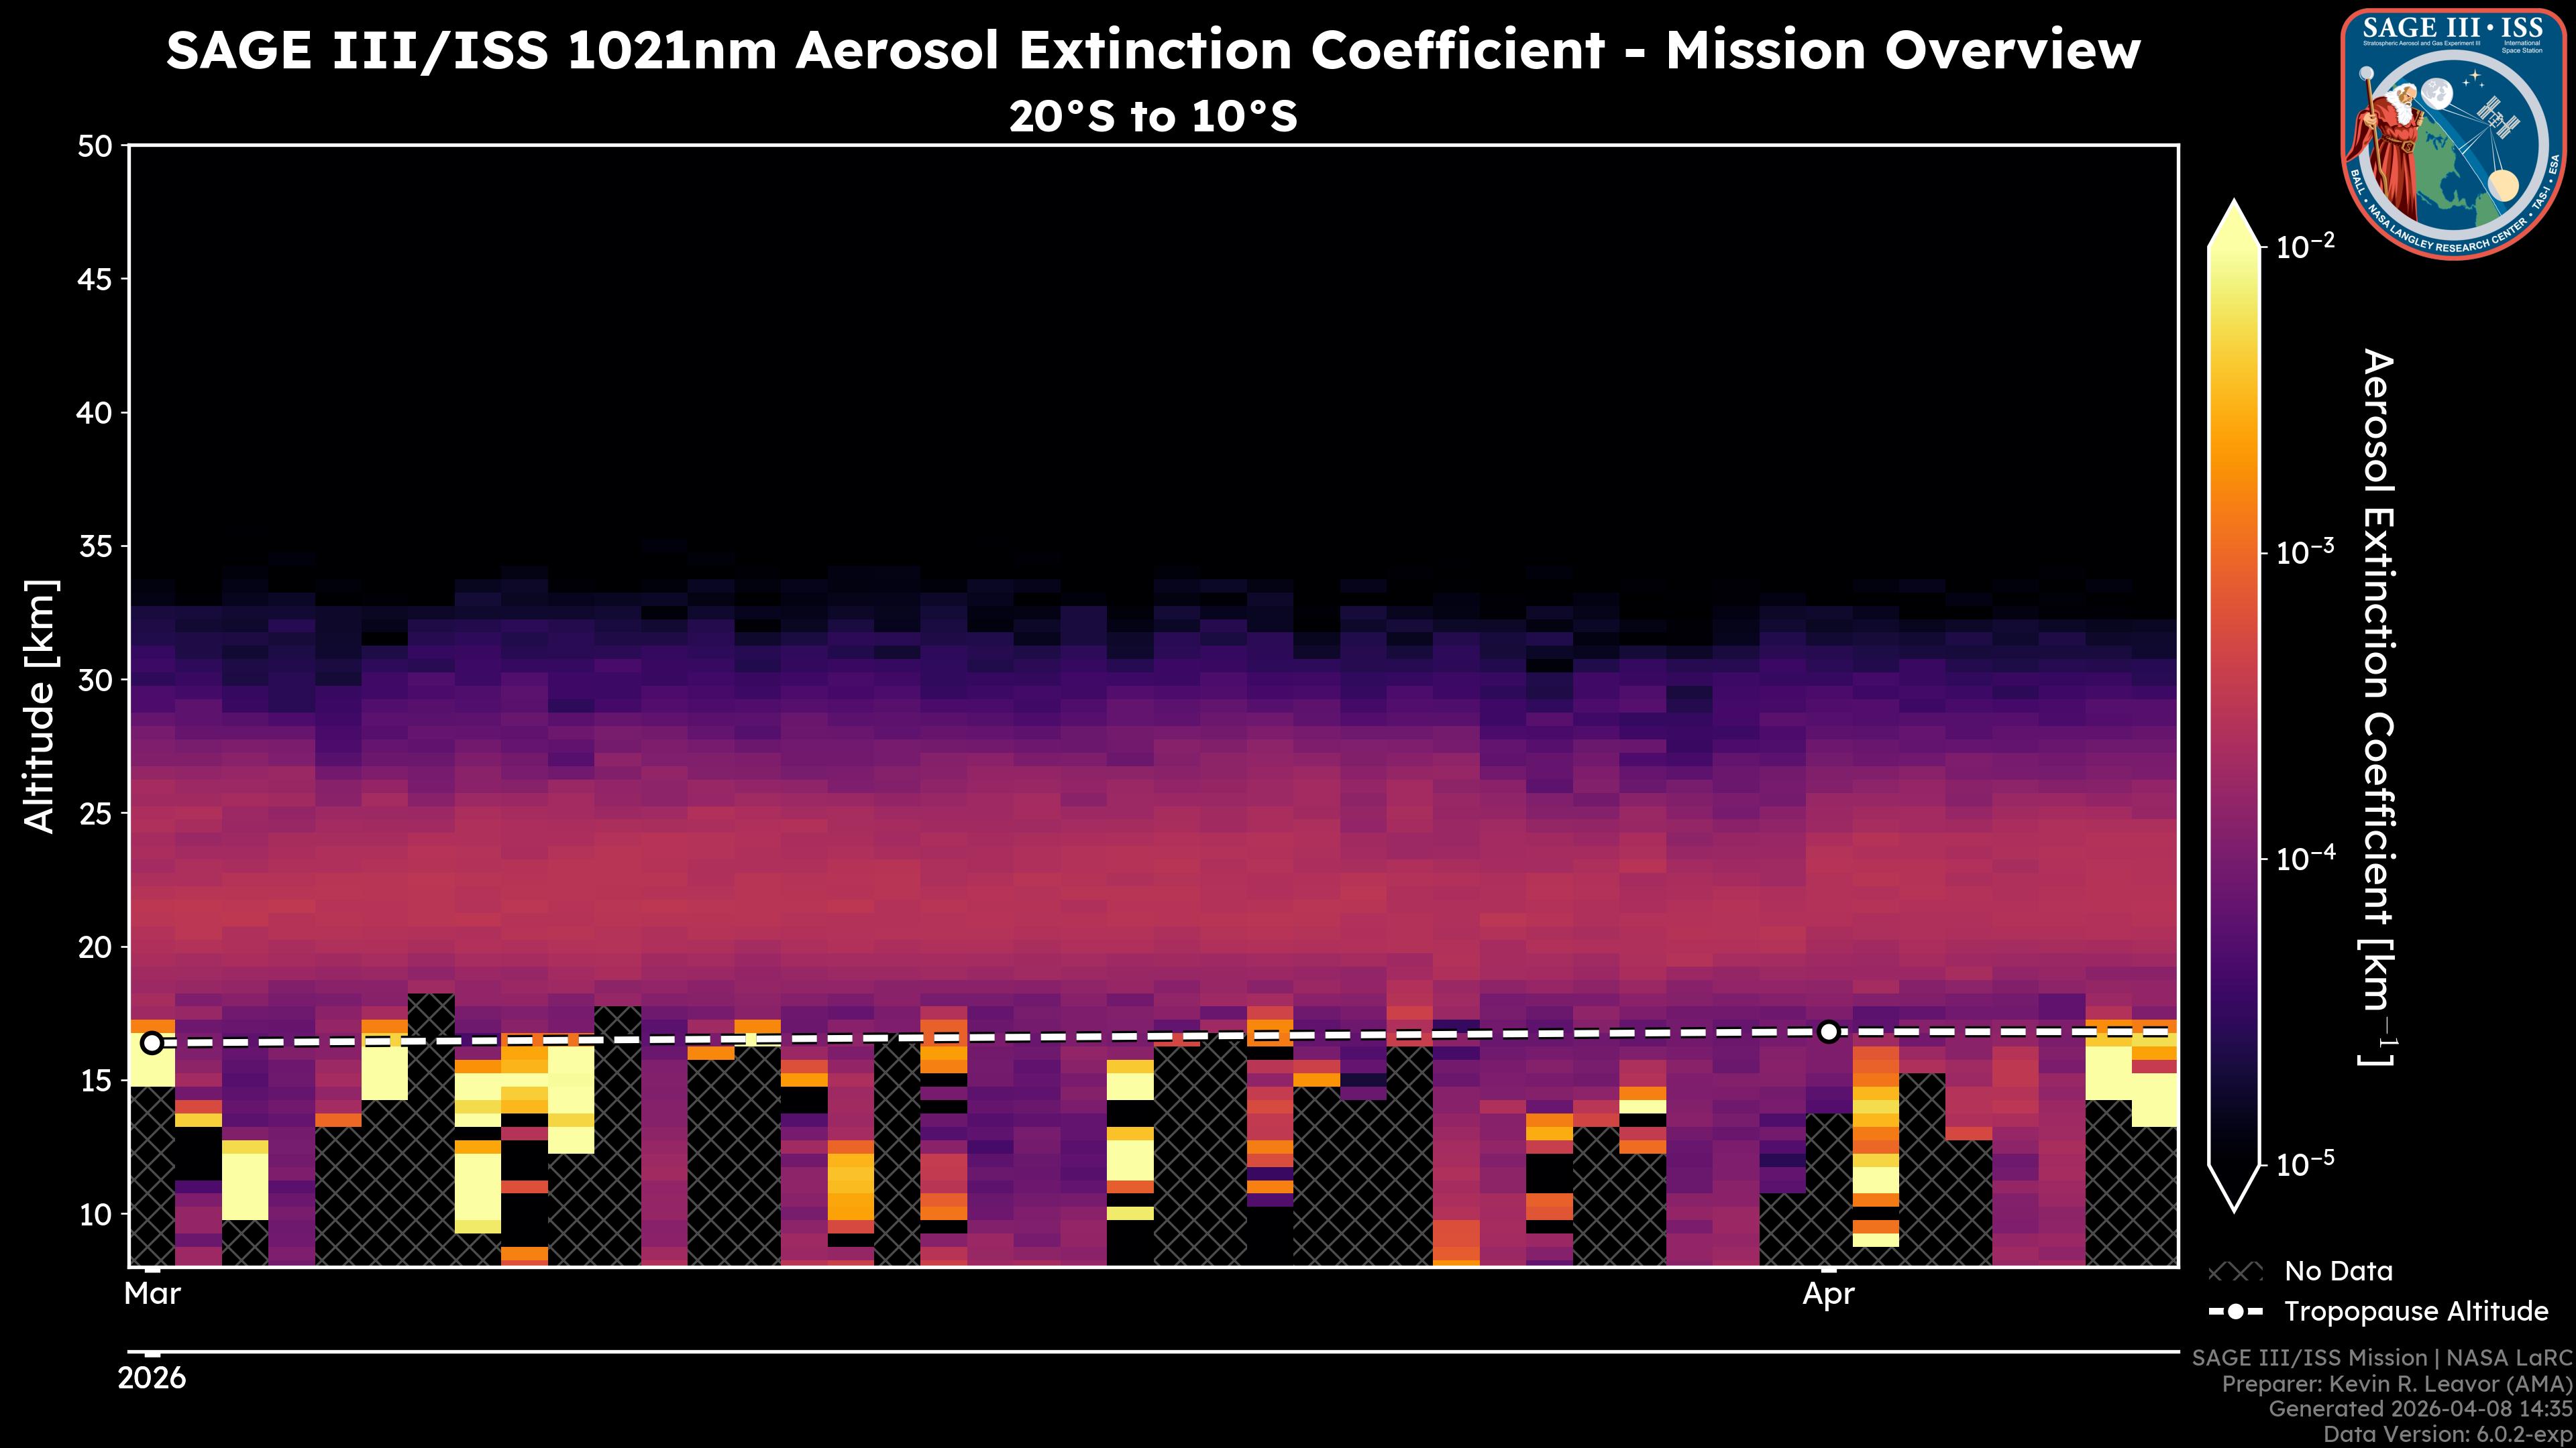
Task: Click the 50 km altitude tick label
Action: [94, 147]
